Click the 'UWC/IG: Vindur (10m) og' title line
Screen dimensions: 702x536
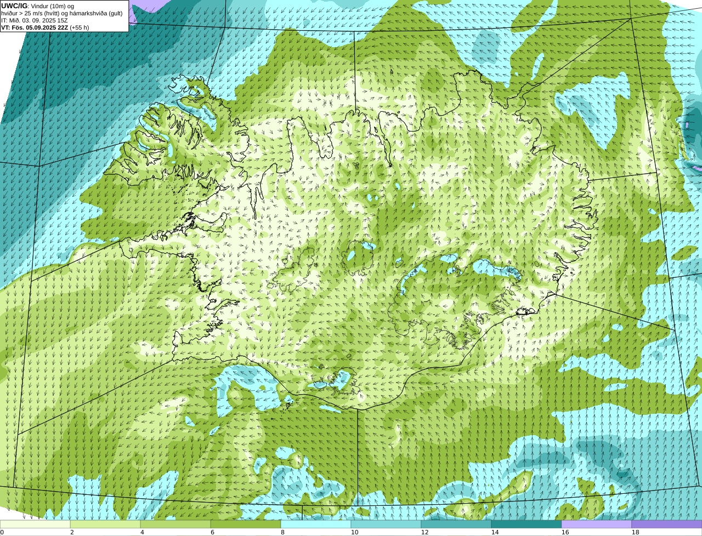(37, 6)
